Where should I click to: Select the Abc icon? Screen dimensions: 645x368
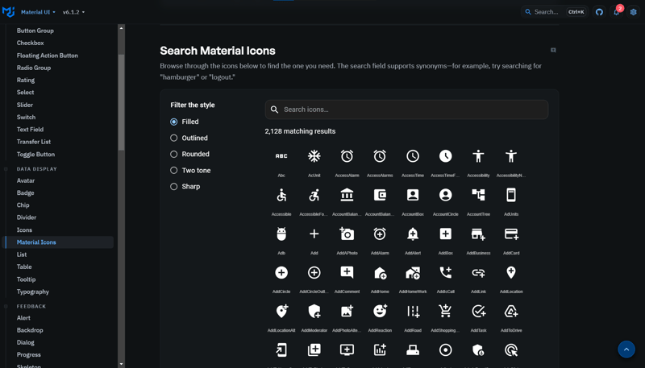pos(281,156)
